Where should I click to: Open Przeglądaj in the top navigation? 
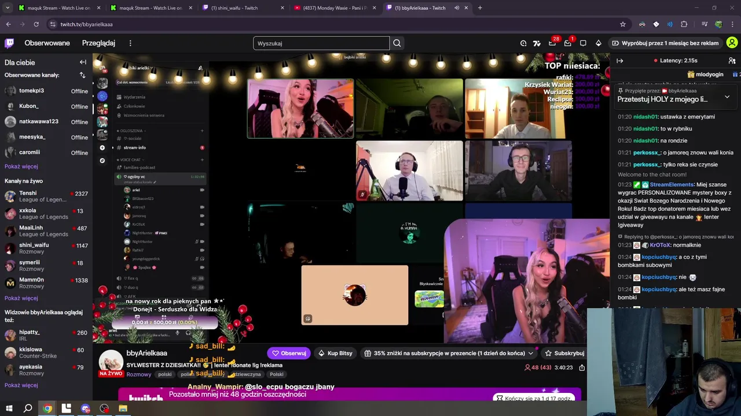(98, 43)
